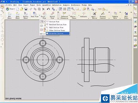The height and width of the screenshot is (103, 138).
Task: Expand overflow chevron after Detail View
Action: coord(58,12)
